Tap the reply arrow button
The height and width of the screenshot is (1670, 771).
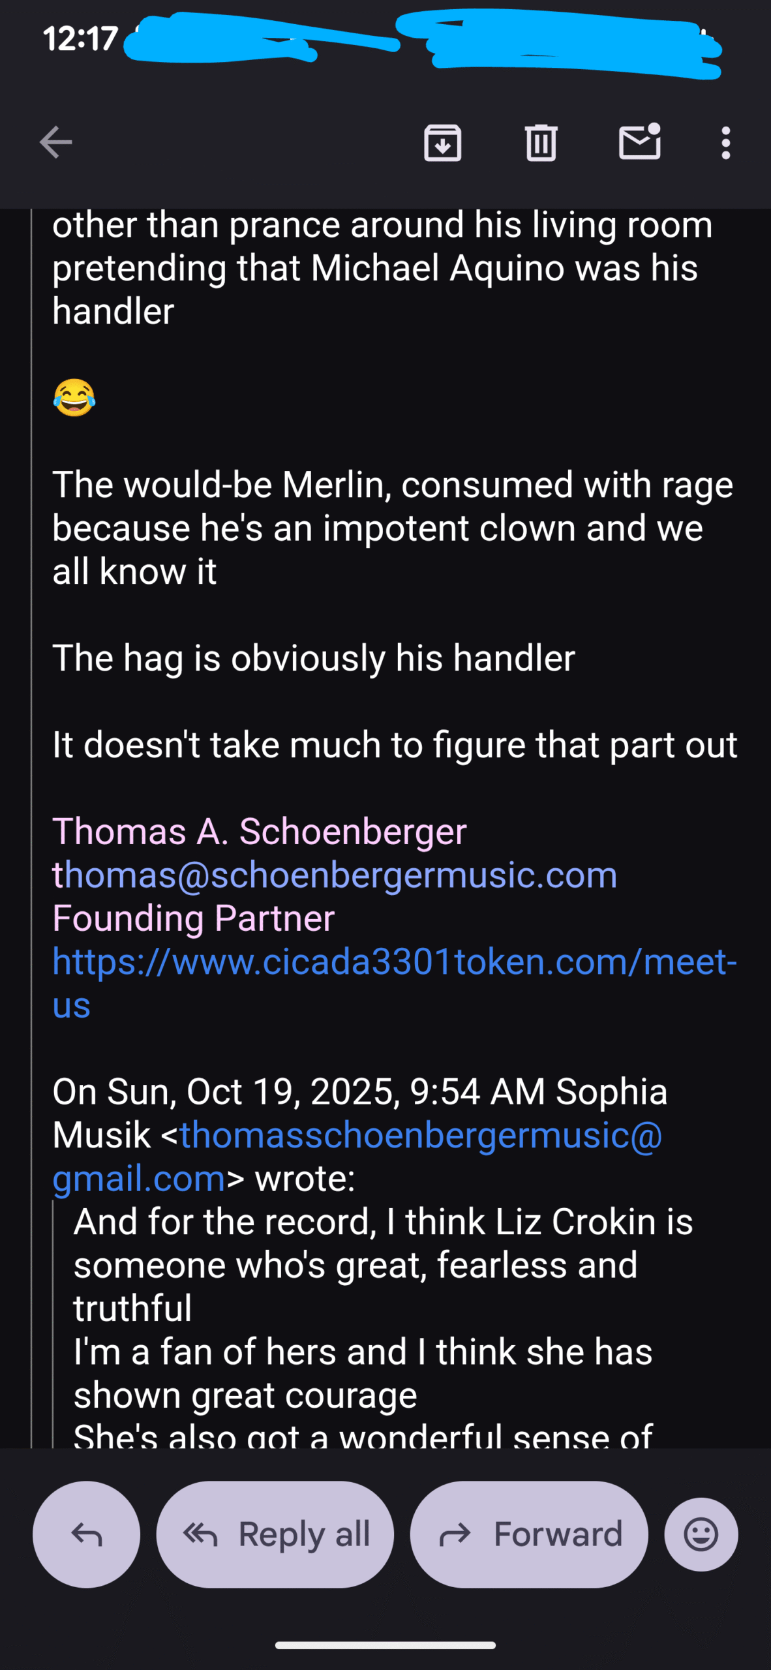pyautogui.click(x=86, y=1534)
